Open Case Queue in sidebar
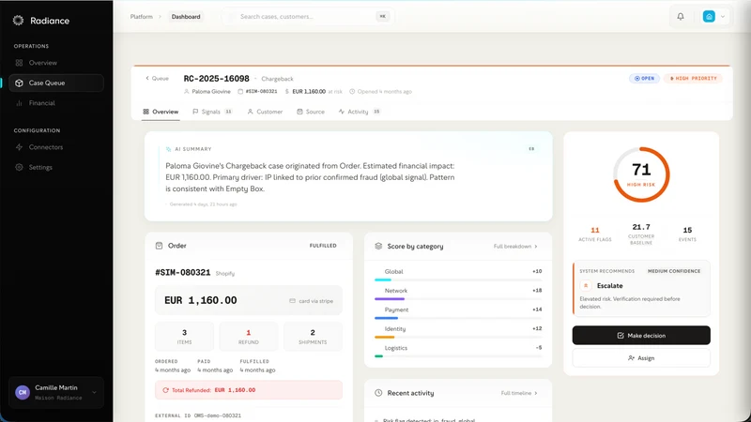 (57, 83)
